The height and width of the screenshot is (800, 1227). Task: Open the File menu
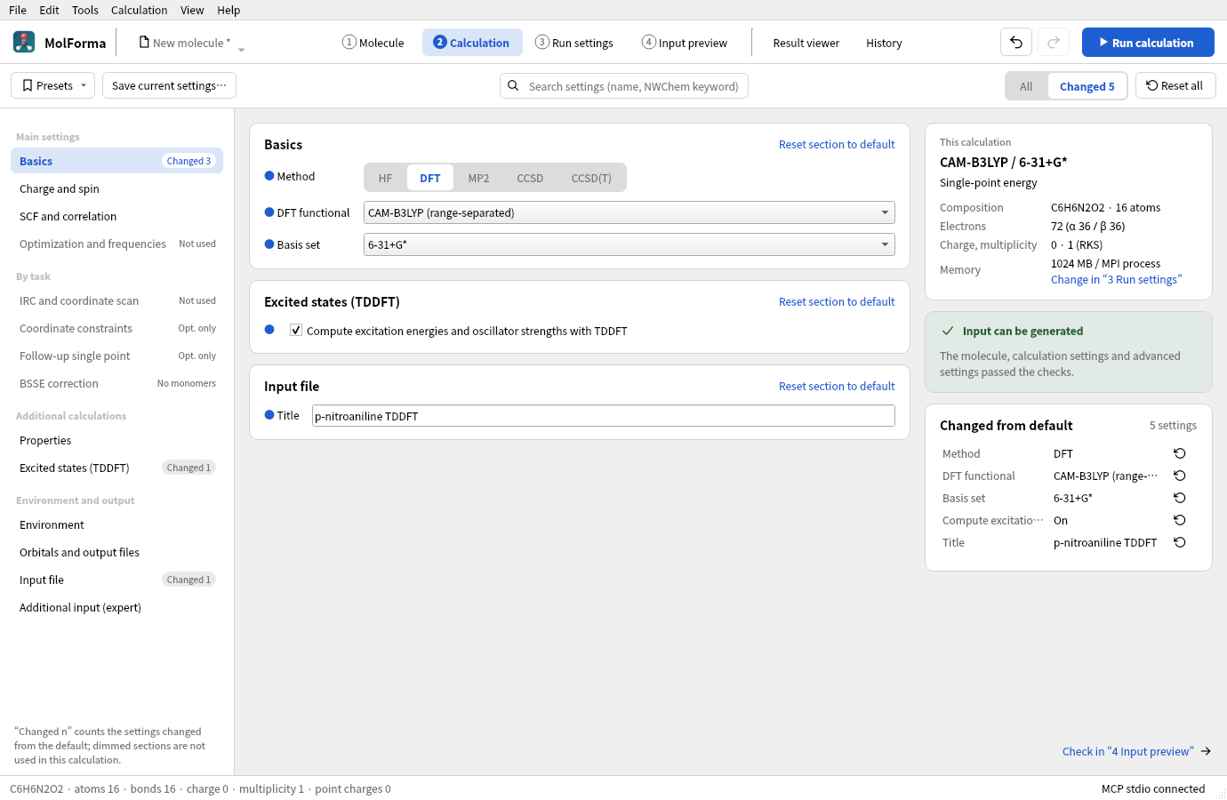(x=18, y=10)
